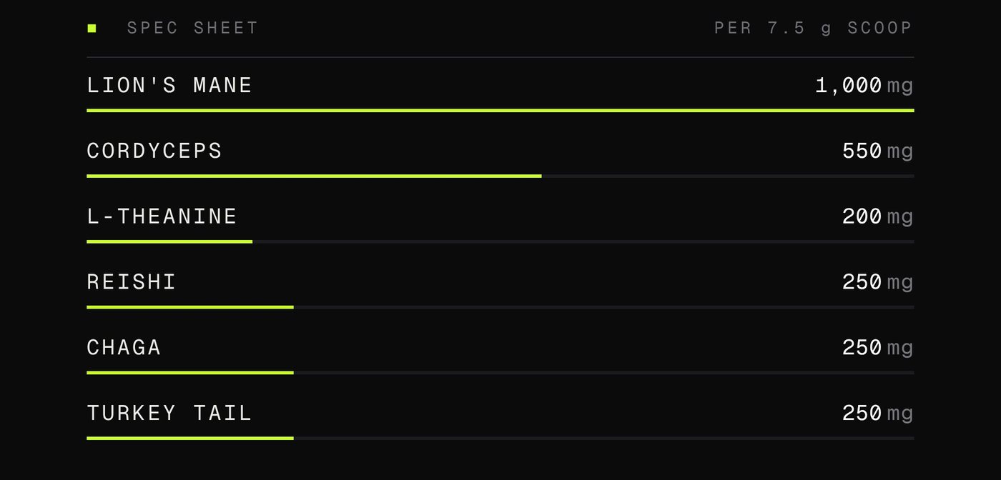This screenshot has width=1001, height=480.
Task: Click the L-Theanine progress bar
Action: point(500,241)
